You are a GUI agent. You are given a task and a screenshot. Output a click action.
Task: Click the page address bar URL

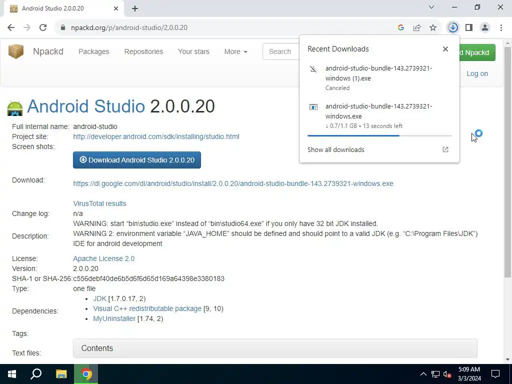129,27
